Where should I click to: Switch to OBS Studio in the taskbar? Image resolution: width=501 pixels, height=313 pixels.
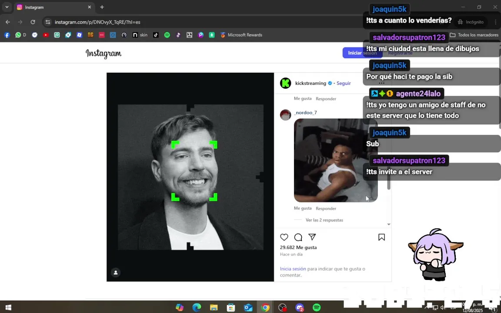tap(282, 307)
